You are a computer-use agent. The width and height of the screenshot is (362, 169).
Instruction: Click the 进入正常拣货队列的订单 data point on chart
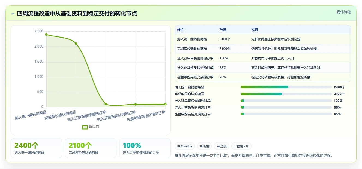tap(136, 104)
